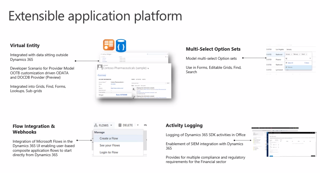320x173 pixels.
Task: Click the FLOWS hierarchy icon
Action: click(x=96, y=125)
